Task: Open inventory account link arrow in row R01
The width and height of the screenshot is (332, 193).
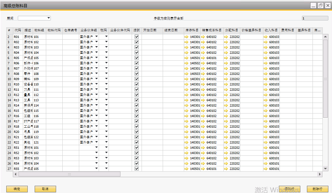Action: click(x=186, y=37)
